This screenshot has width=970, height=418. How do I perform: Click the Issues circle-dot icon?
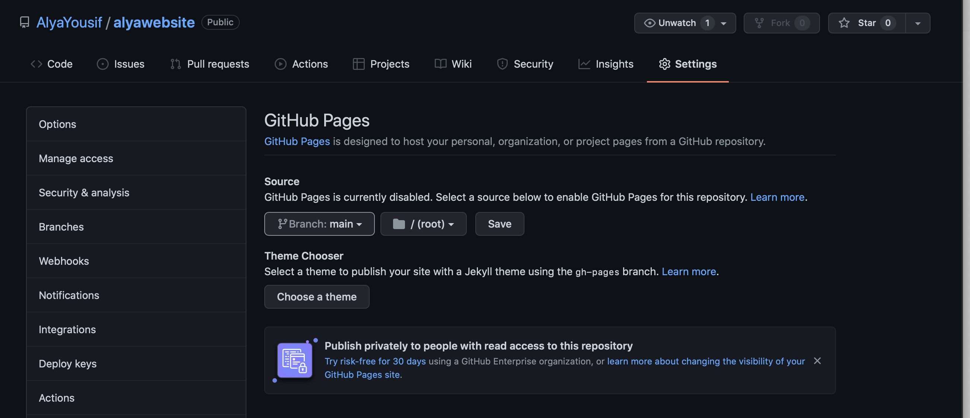pyautogui.click(x=103, y=64)
